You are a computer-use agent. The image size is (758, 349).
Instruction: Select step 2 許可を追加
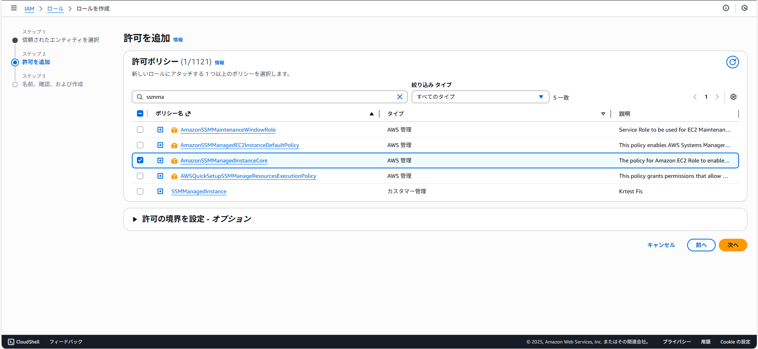[x=36, y=62]
